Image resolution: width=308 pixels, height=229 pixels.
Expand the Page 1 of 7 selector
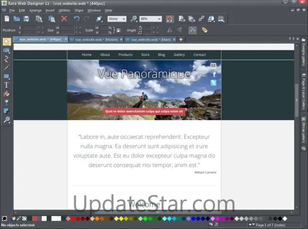(x=250, y=225)
